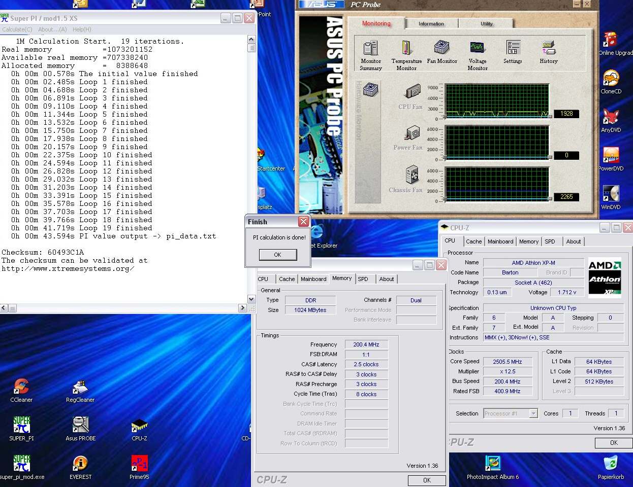Click the Super PI horizontal scrollbar right arrow
Viewport: 633px width, 487px height.
coord(242,308)
